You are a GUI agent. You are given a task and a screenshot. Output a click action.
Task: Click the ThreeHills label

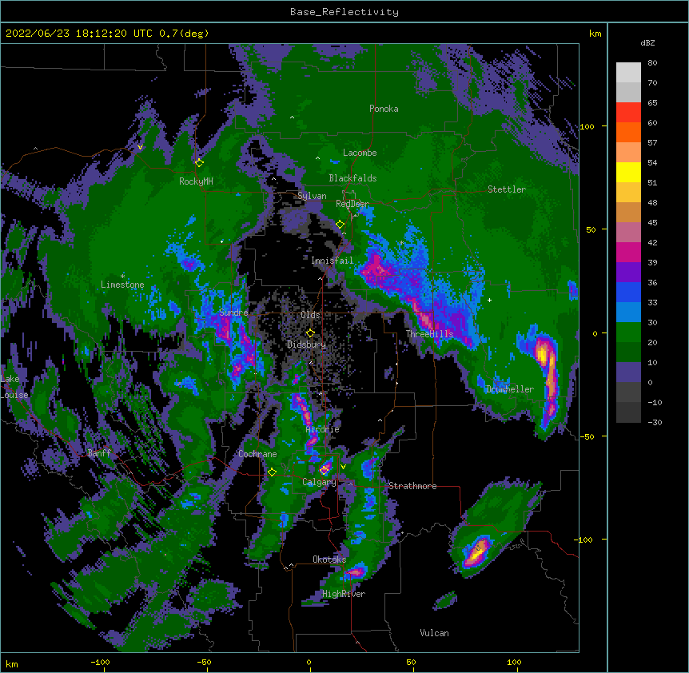pos(429,334)
